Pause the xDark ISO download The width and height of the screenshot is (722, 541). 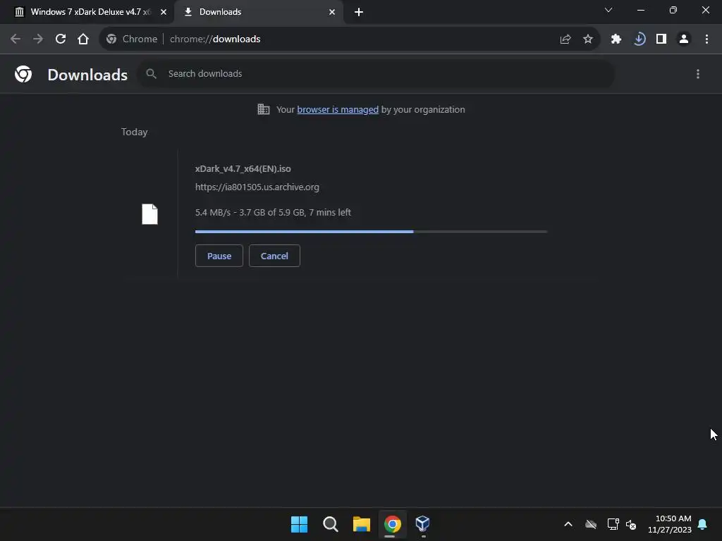point(219,256)
